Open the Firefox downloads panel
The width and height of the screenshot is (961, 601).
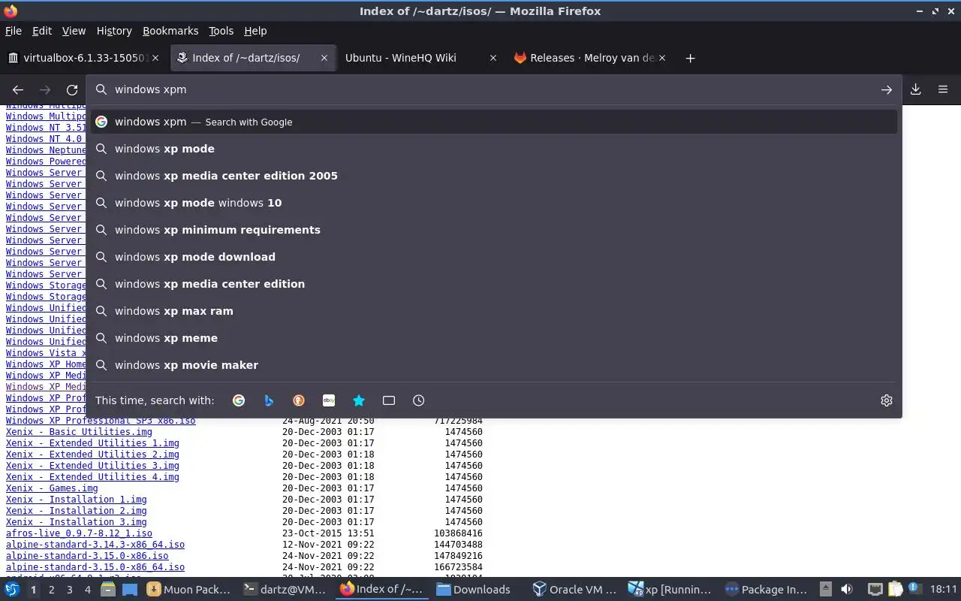pyautogui.click(x=916, y=89)
